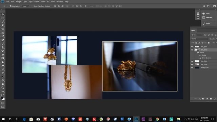Select the Frame tool
Viewport: 217px width, 122px height.
3,33
